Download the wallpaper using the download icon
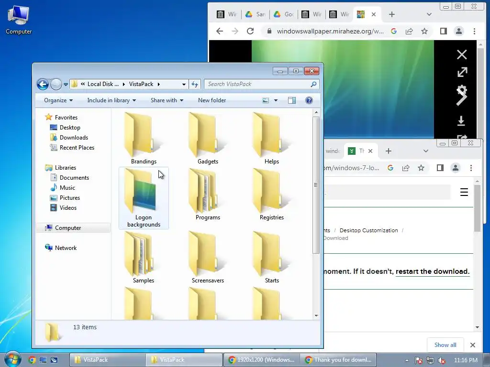Screen dimensions: 490x367 (x=461, y=121)
